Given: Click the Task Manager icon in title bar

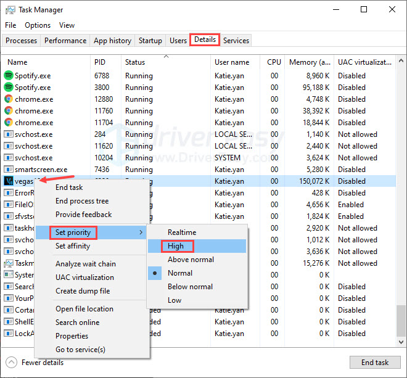Looking at the screenshot, I should click(x=10, y=10).
